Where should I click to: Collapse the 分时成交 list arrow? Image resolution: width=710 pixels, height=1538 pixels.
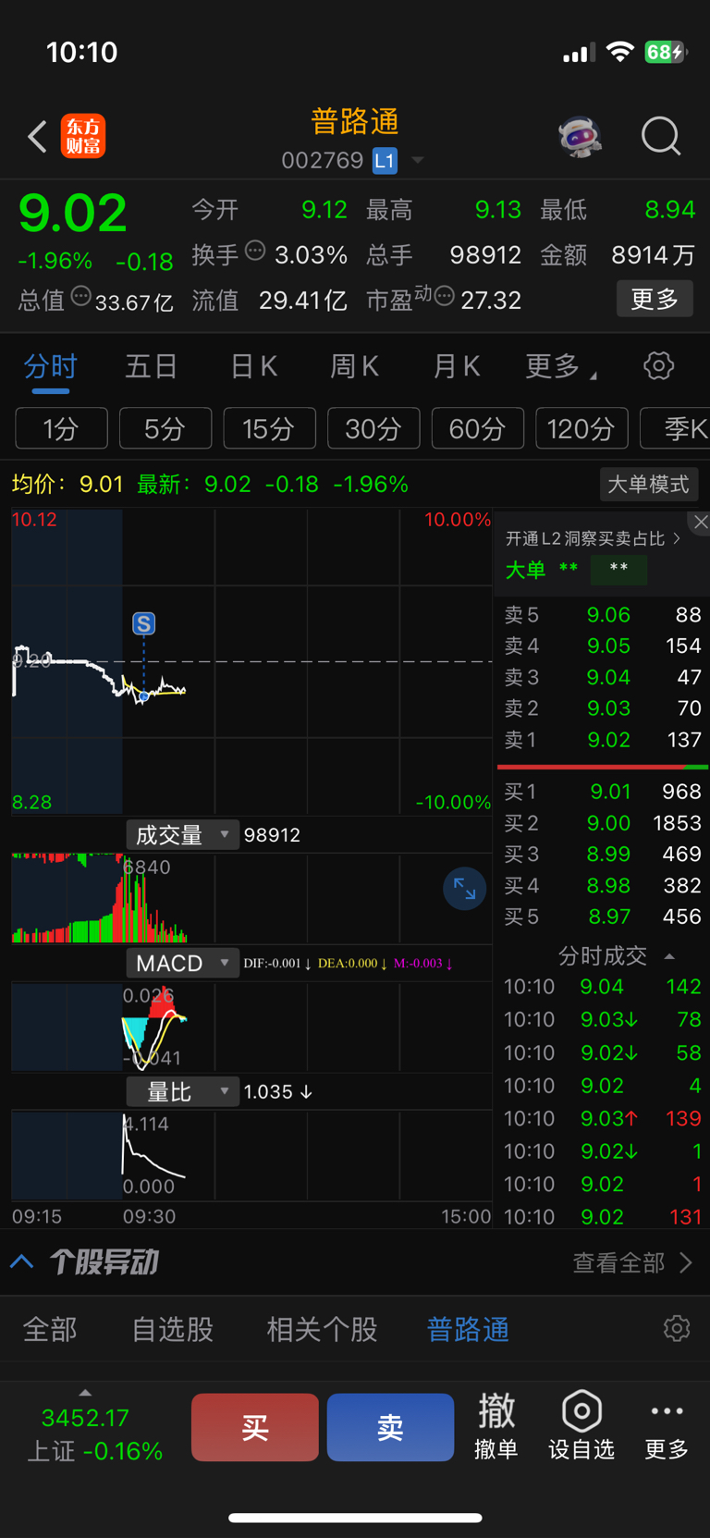pyautogui.click(x=669, y=956)
